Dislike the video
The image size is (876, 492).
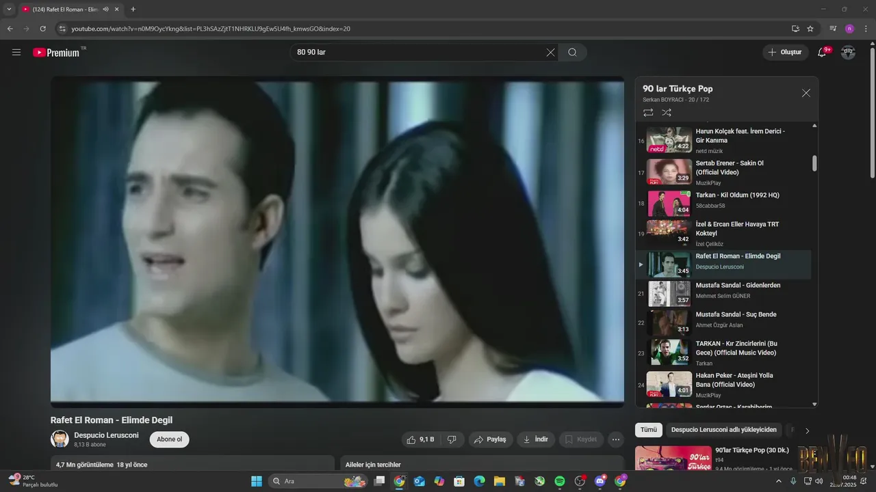(x=452, y=439)
